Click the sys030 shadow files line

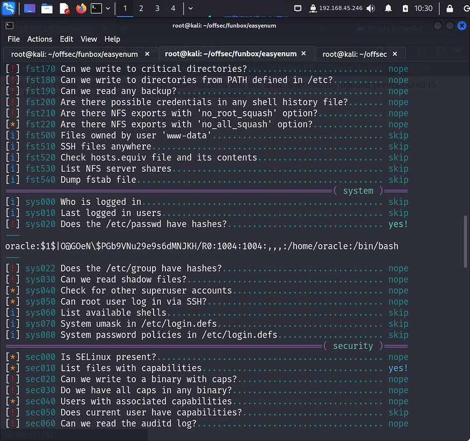tap(207, 280)
